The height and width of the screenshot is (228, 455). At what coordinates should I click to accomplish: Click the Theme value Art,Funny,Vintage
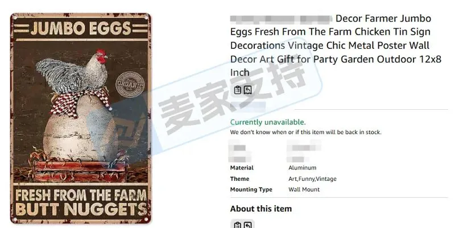(x=312, y=179)
